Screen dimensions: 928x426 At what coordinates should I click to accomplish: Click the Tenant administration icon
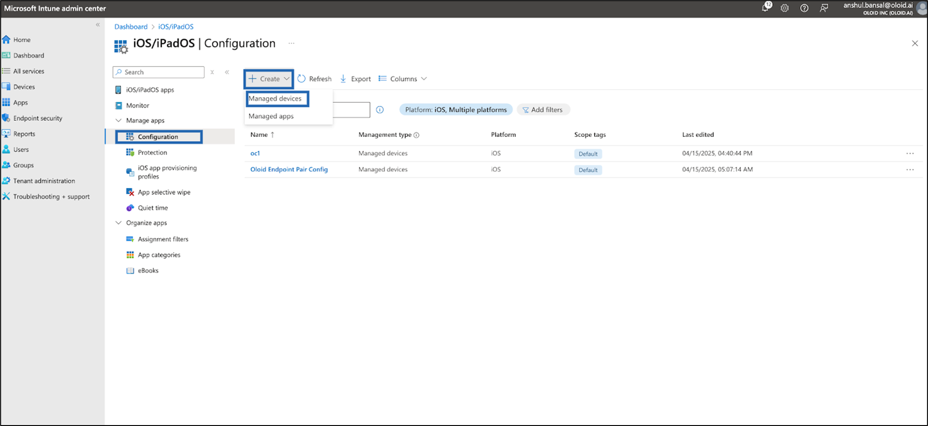[6, 181]
